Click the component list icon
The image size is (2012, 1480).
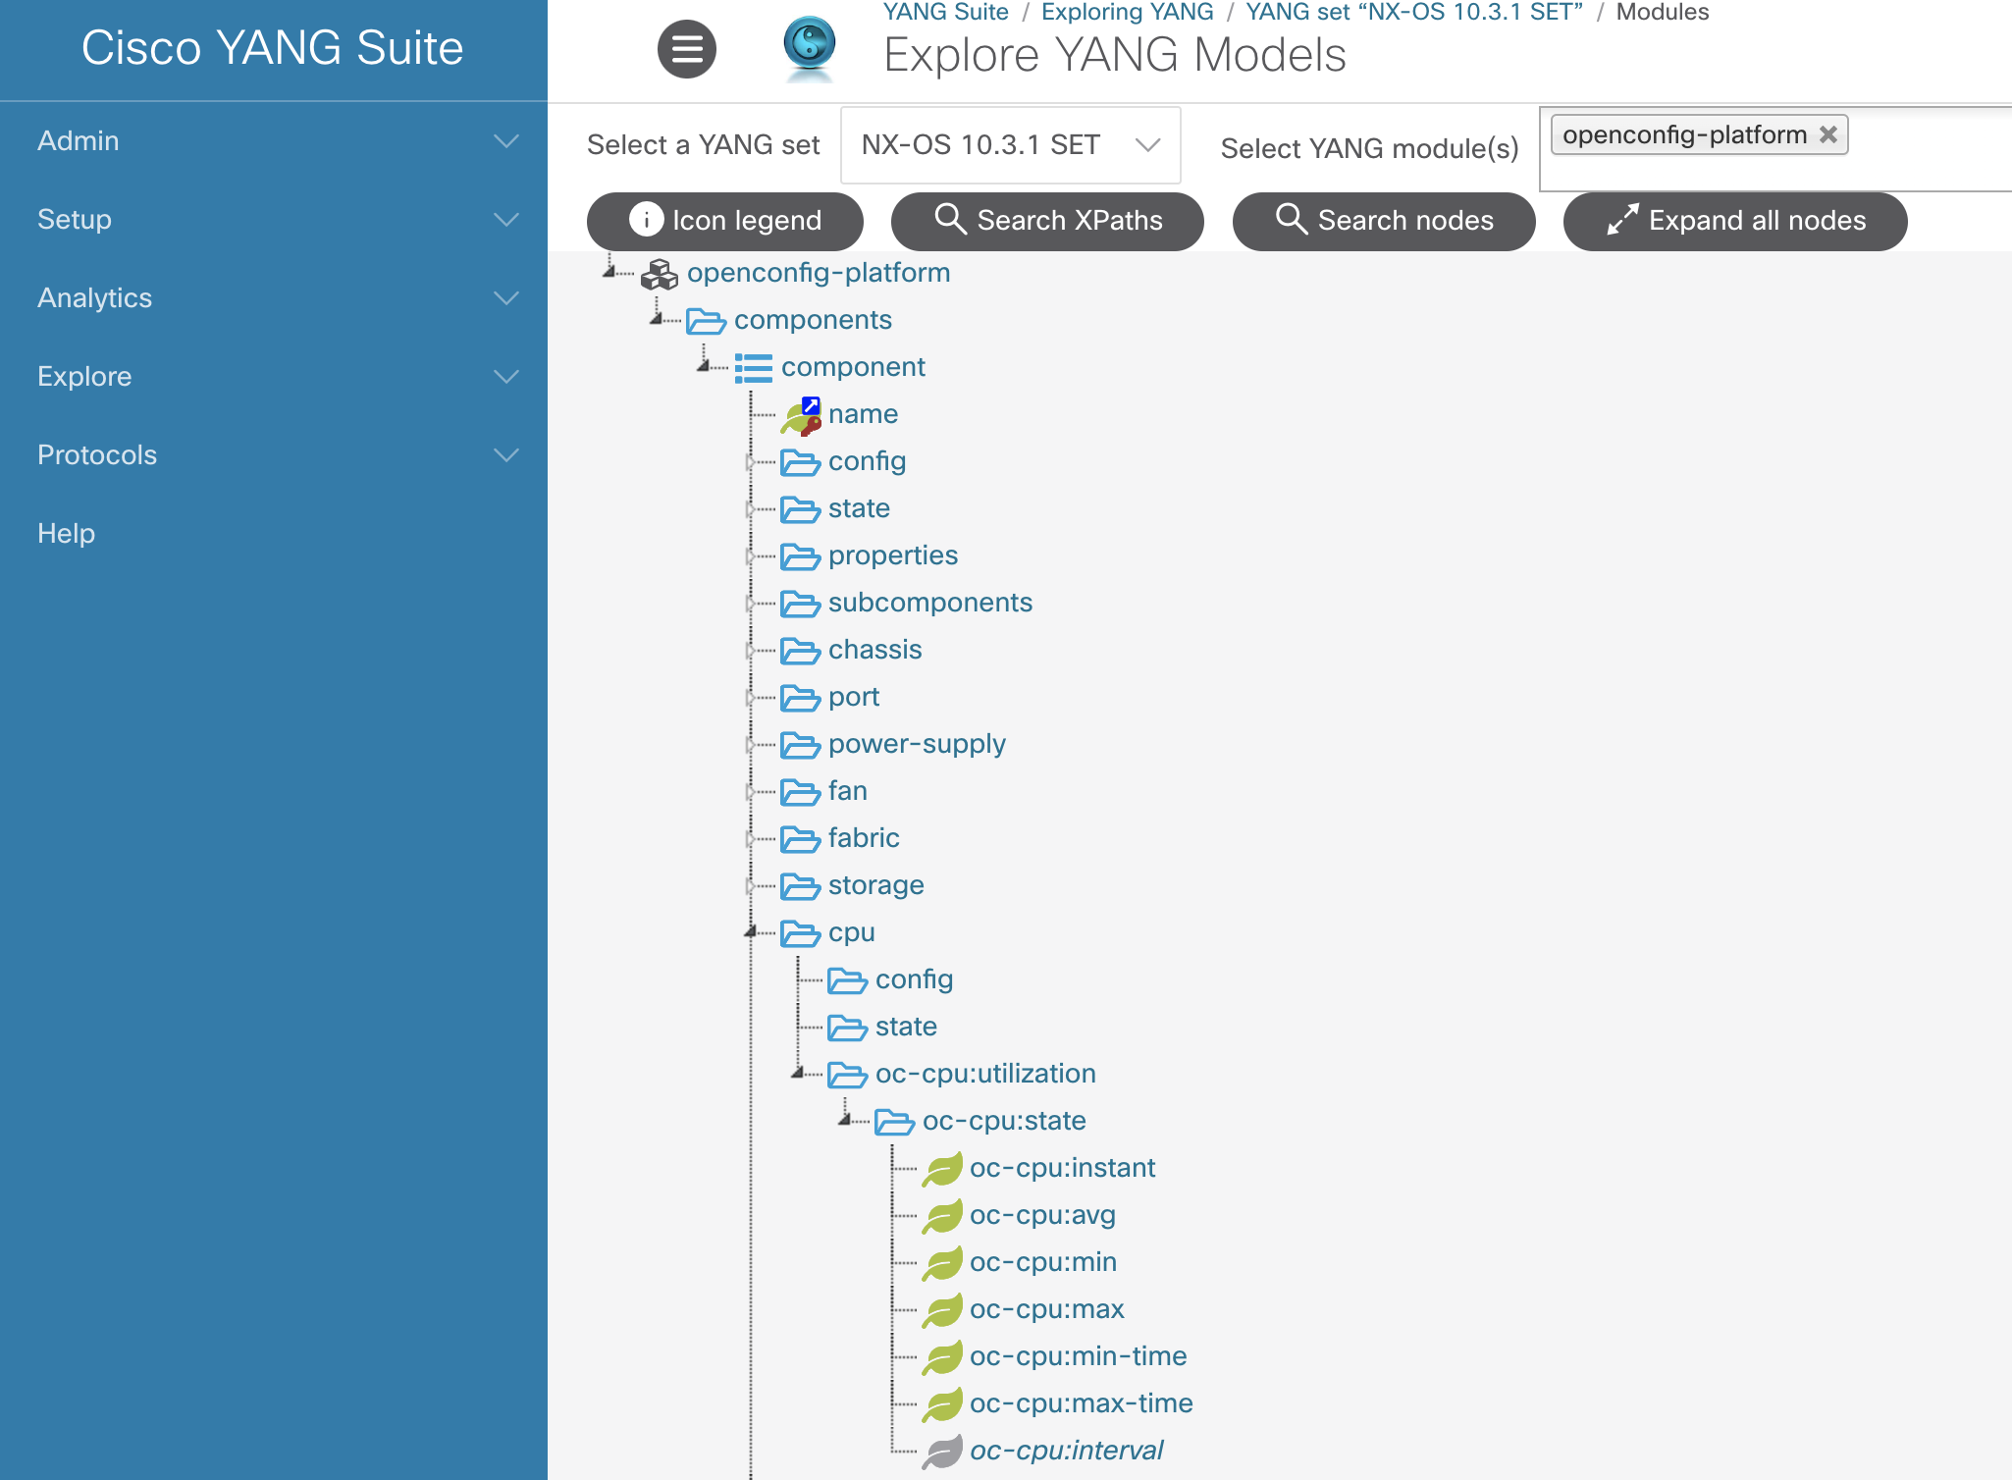(x=753, y=368)
